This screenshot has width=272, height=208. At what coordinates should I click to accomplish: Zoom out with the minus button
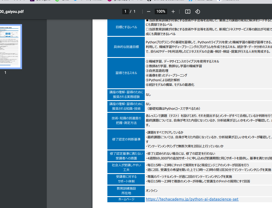148,12
